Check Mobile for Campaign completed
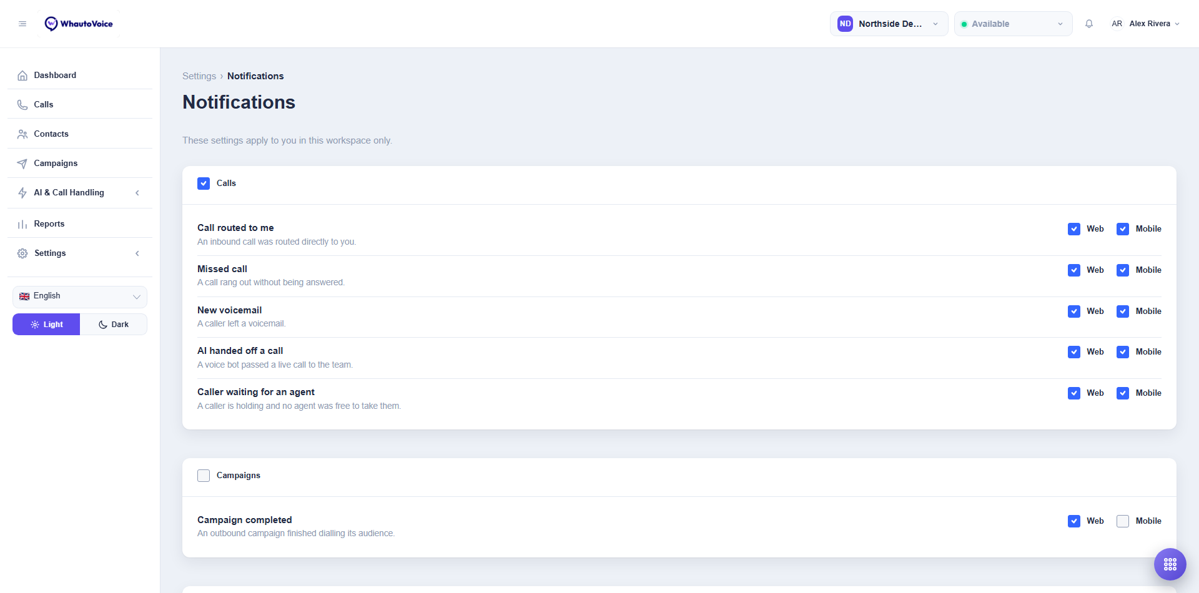The width and height of the screenshot is (1199, 593). coord(1123,521)
